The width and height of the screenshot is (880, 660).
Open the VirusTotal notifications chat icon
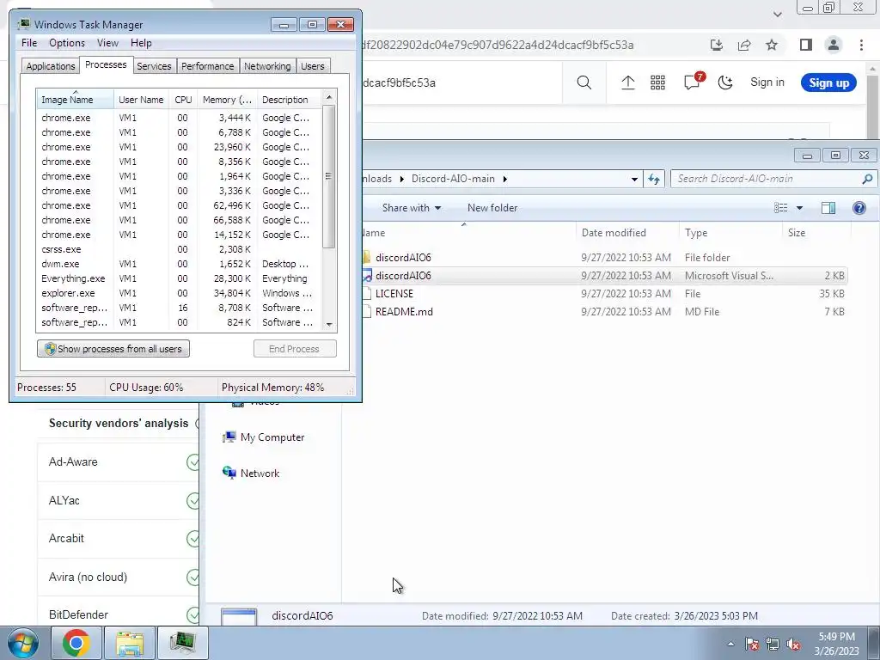pos(693,82)
